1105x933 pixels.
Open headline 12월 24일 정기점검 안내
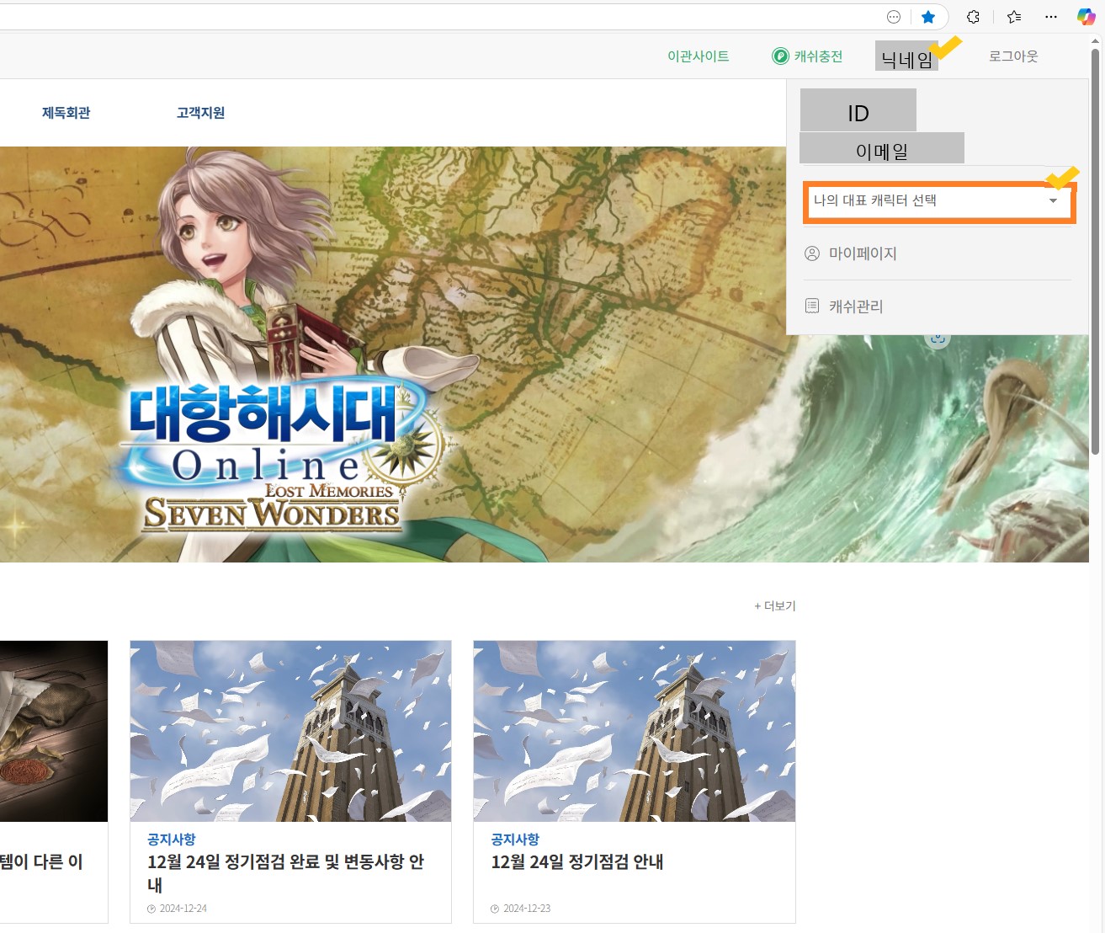coord(577,862)
